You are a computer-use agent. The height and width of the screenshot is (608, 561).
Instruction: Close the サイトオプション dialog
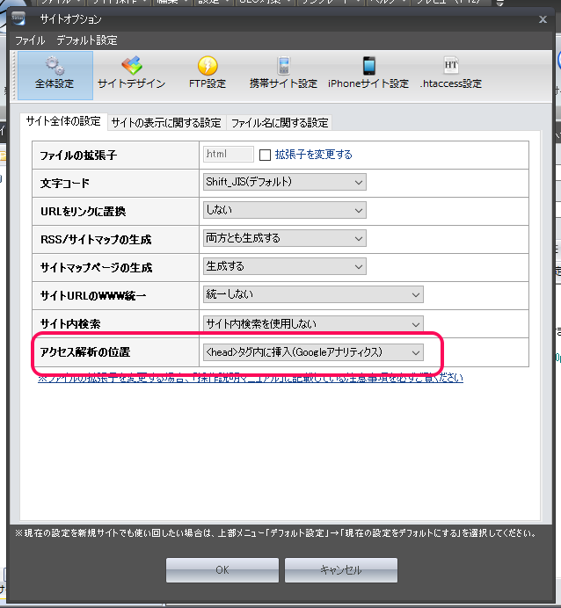pyautogui.click(x=542, y=19)
